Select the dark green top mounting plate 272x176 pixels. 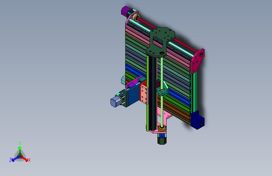(160, 42)
